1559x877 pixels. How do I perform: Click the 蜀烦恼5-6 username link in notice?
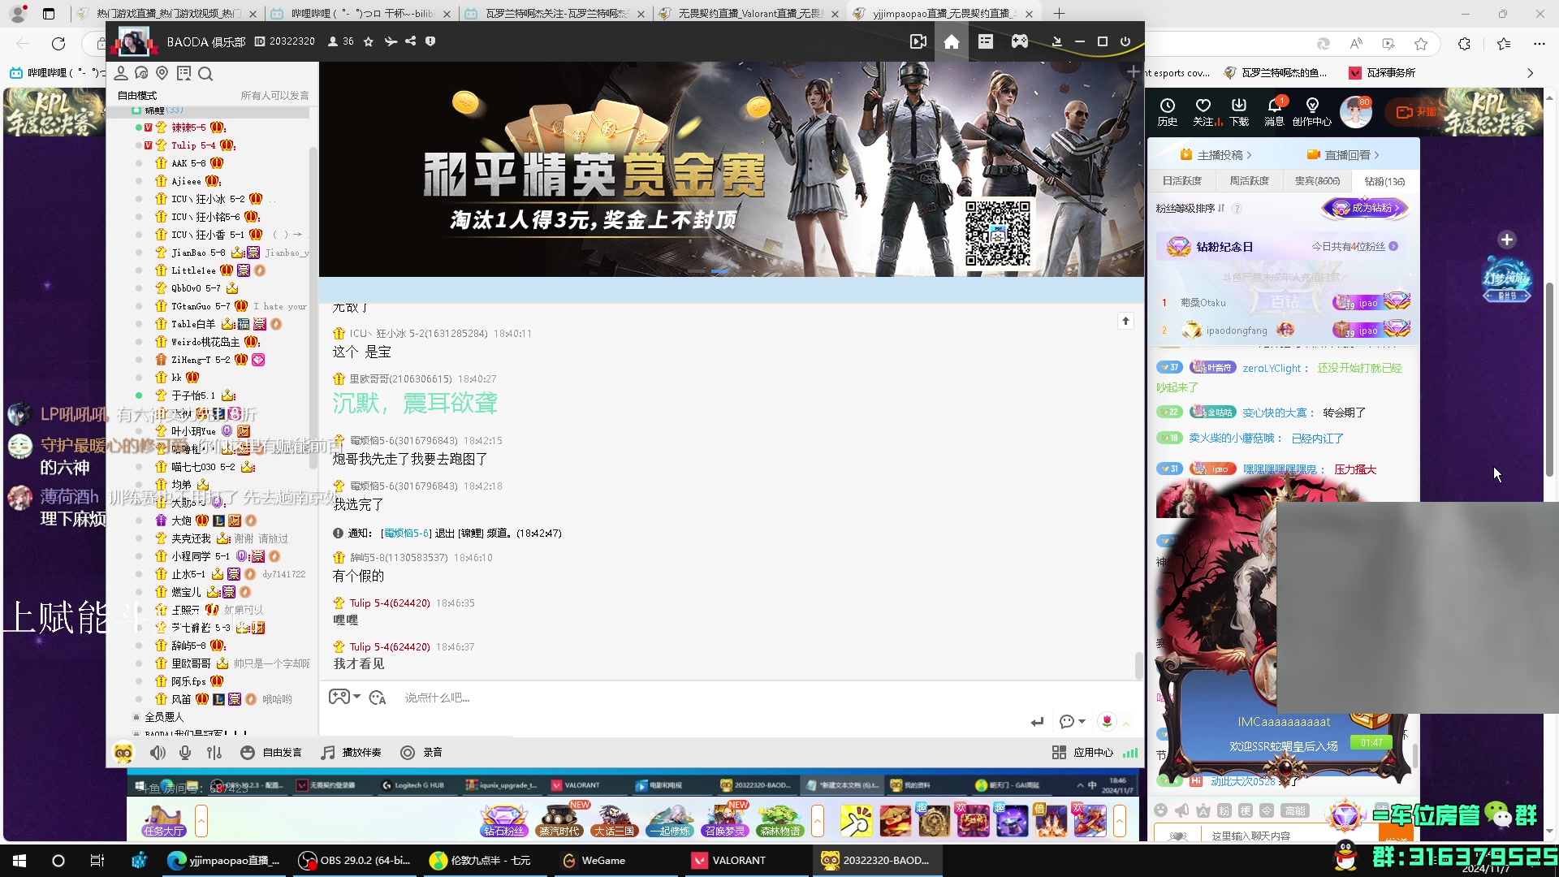coord(407,534)
